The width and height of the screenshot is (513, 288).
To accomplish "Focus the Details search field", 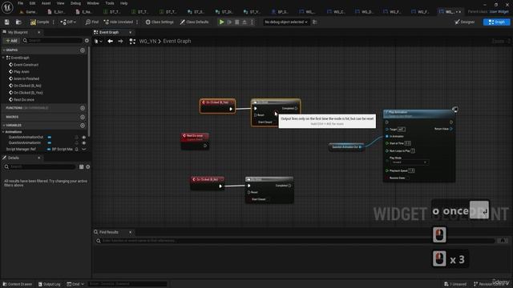I will click(39, 166).
